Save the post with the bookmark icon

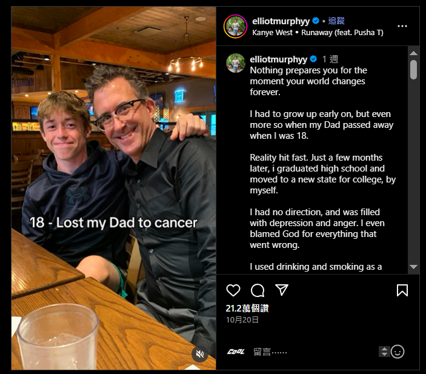pyautogui.click(x=402, y=290)
